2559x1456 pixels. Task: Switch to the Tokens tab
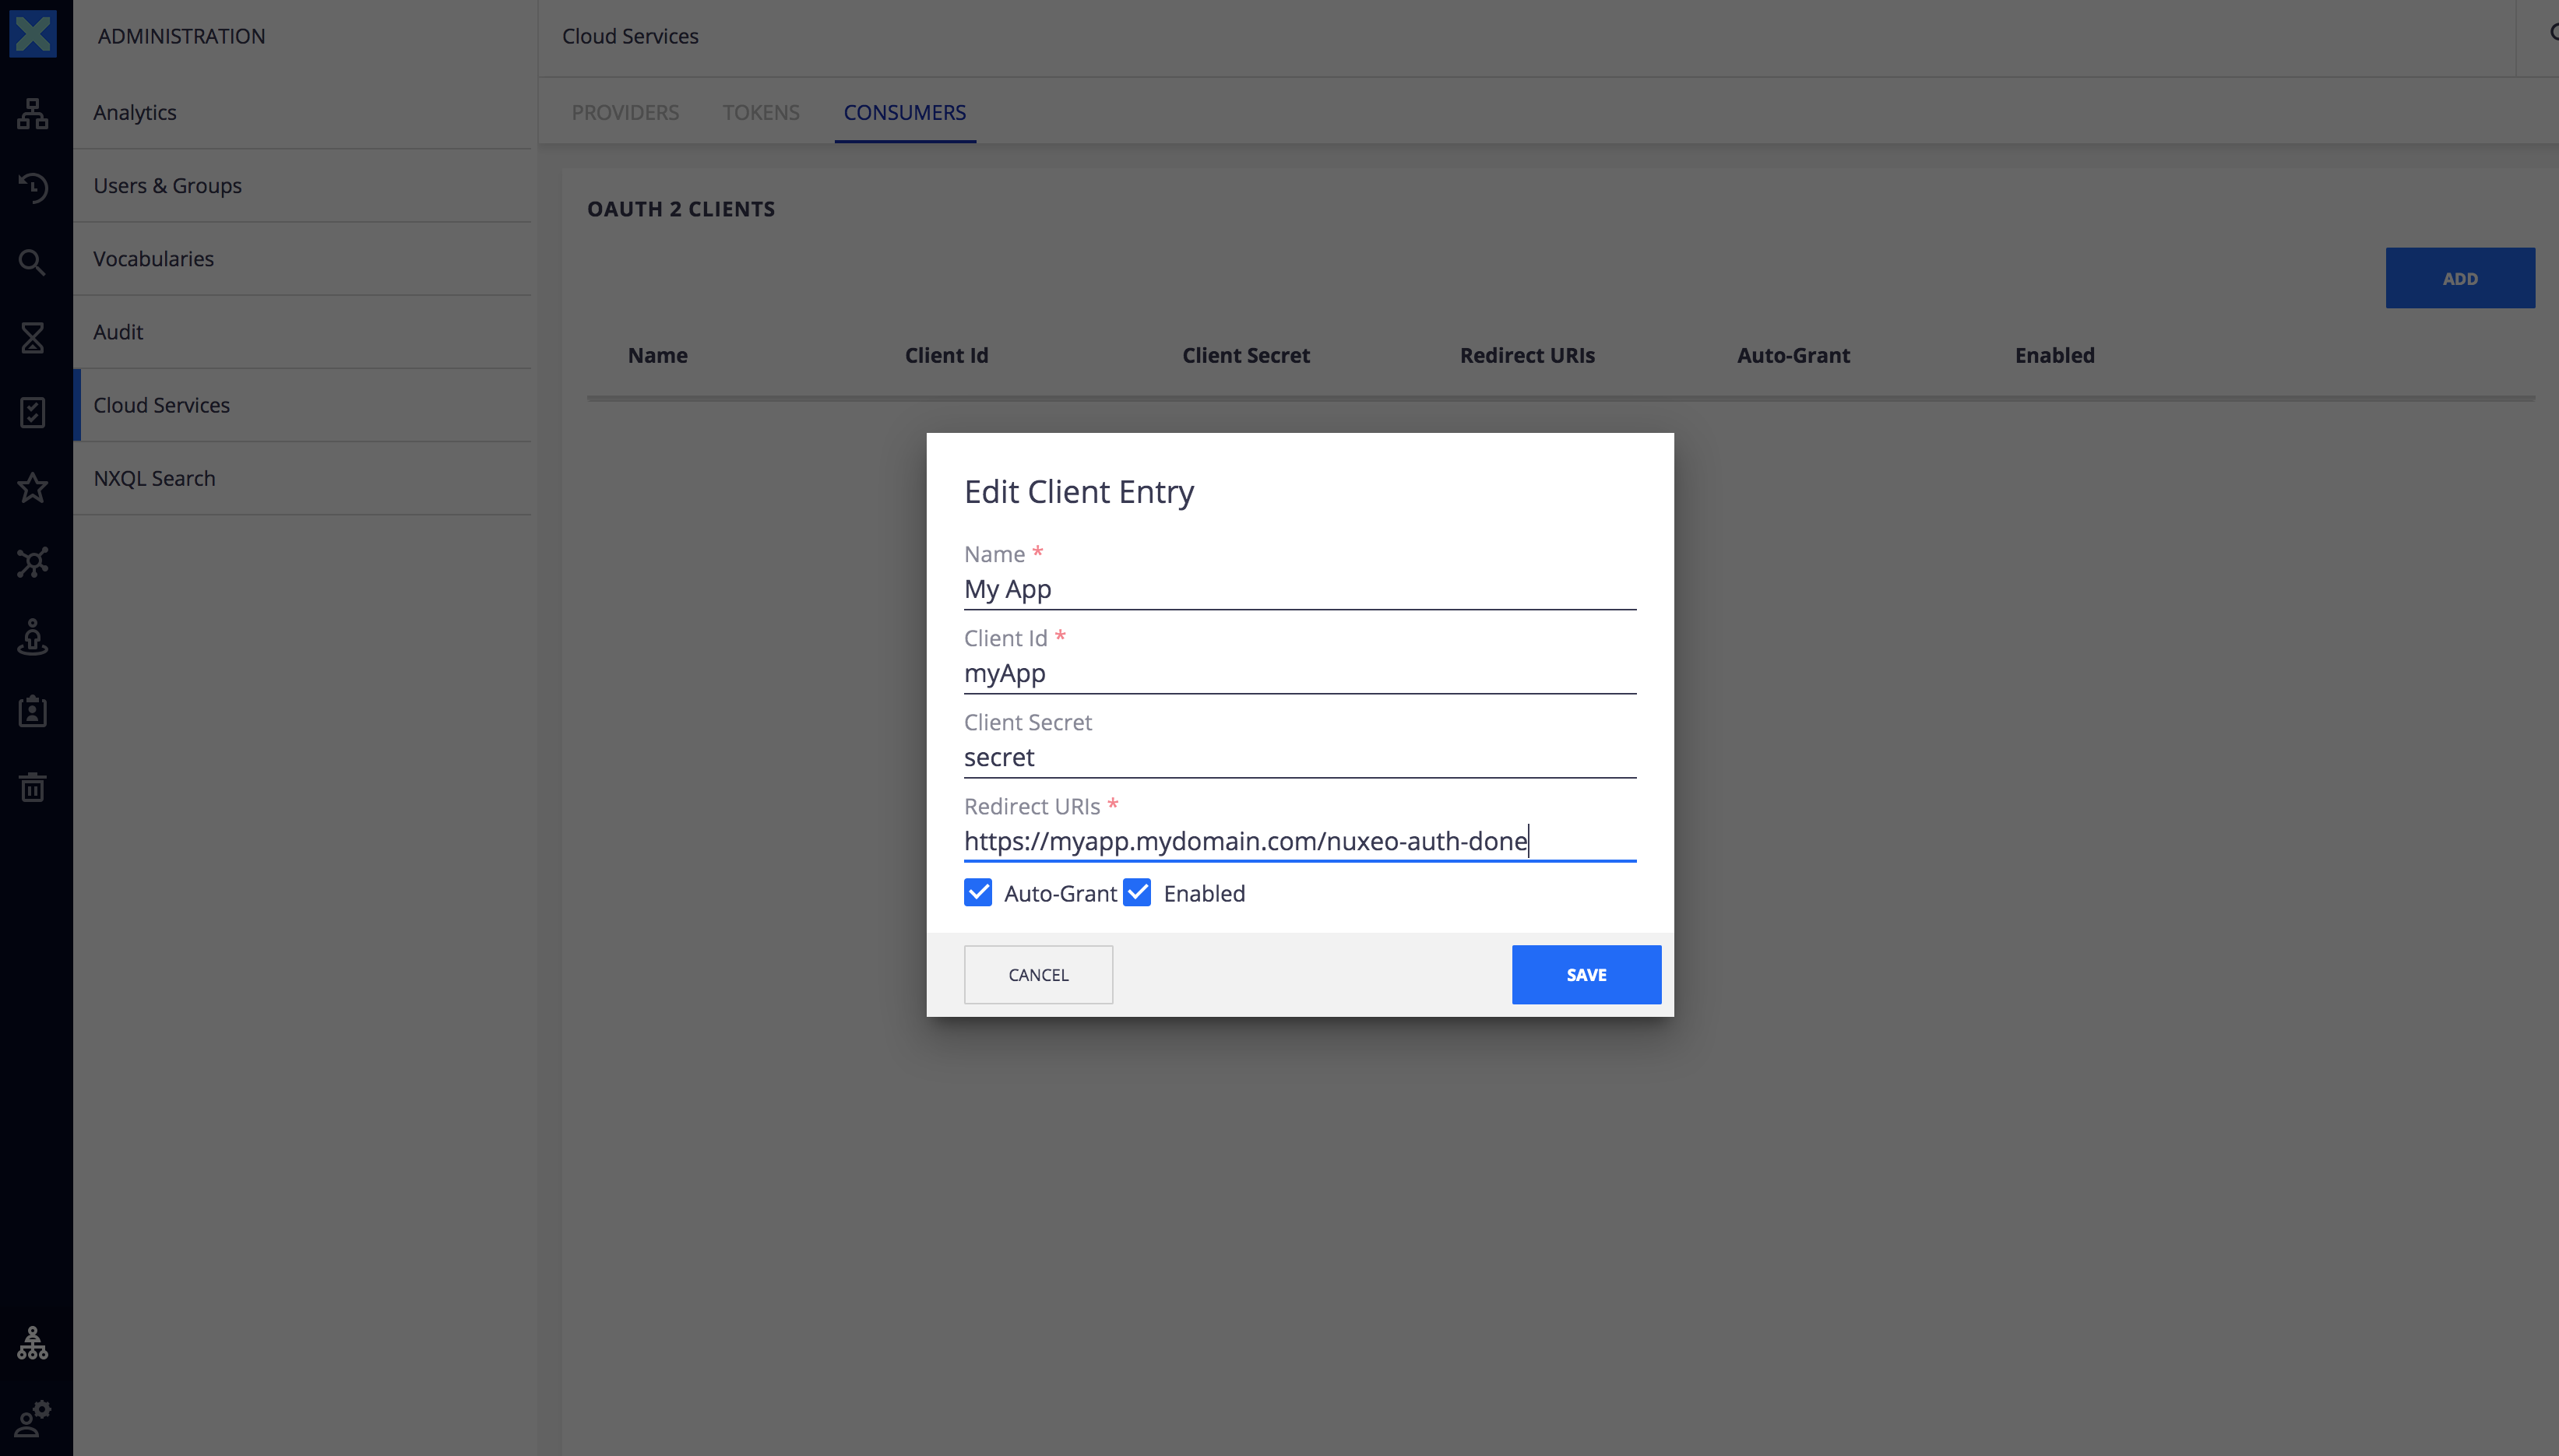pos(761,112)
